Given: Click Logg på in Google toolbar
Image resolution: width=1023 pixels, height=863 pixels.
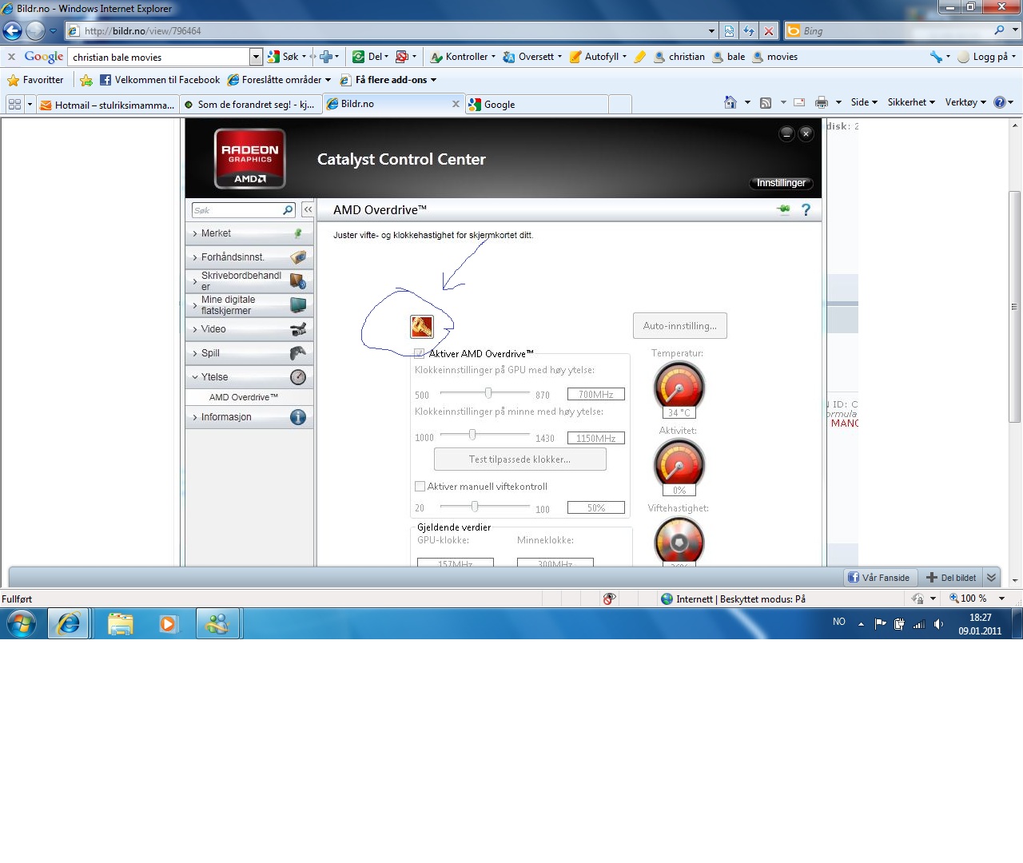Looking at the screenshot, I should [x=986, y=57].
